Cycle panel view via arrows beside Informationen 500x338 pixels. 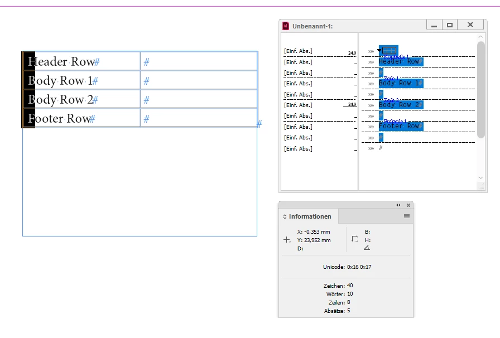(x=285, y=216)
